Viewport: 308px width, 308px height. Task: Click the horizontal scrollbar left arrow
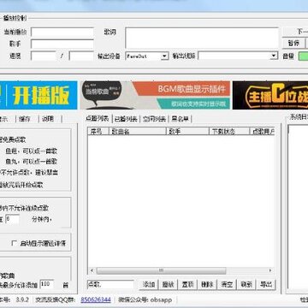(92, 270)
